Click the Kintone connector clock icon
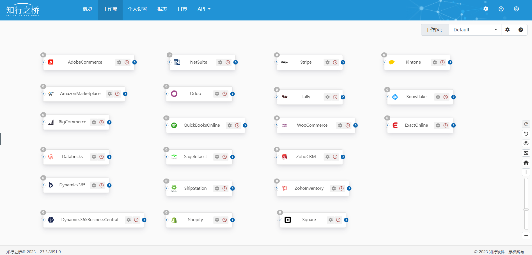Viewport: 532px width, 255px height. [442, 62]
